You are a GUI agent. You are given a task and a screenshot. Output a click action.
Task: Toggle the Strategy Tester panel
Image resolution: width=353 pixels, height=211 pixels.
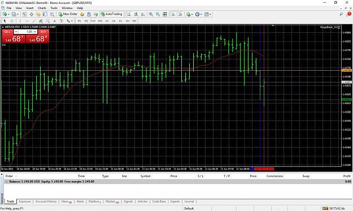pos(52,14)
